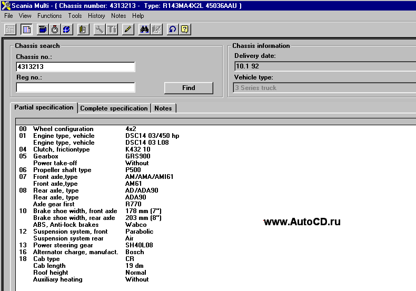Select the Wheel configuration row
The width and height of the screenshot is (416, 291).
[x=216, y=129]
